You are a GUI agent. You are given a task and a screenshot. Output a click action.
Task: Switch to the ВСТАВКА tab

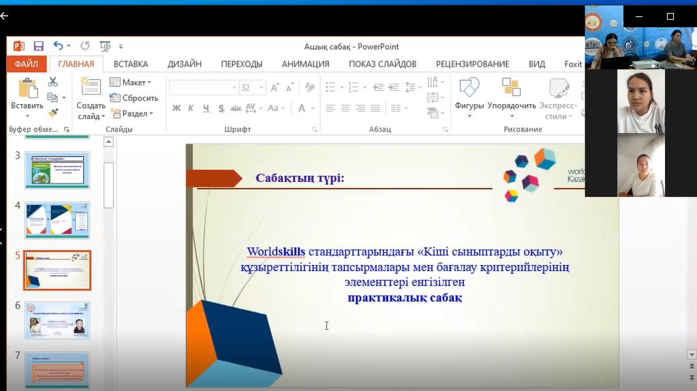click(x=131, y=64)
